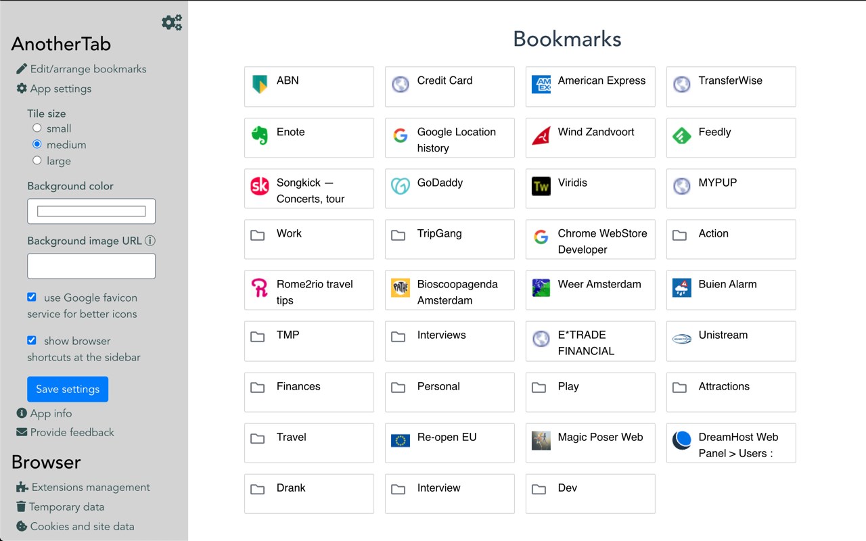
Task: Open the Songkick sk icon tile
Action: tap(259, 186)
